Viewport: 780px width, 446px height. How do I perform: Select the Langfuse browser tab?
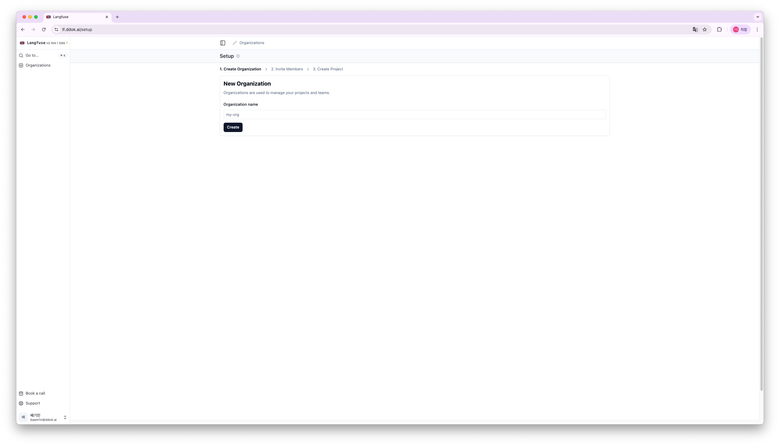[78, 17]
